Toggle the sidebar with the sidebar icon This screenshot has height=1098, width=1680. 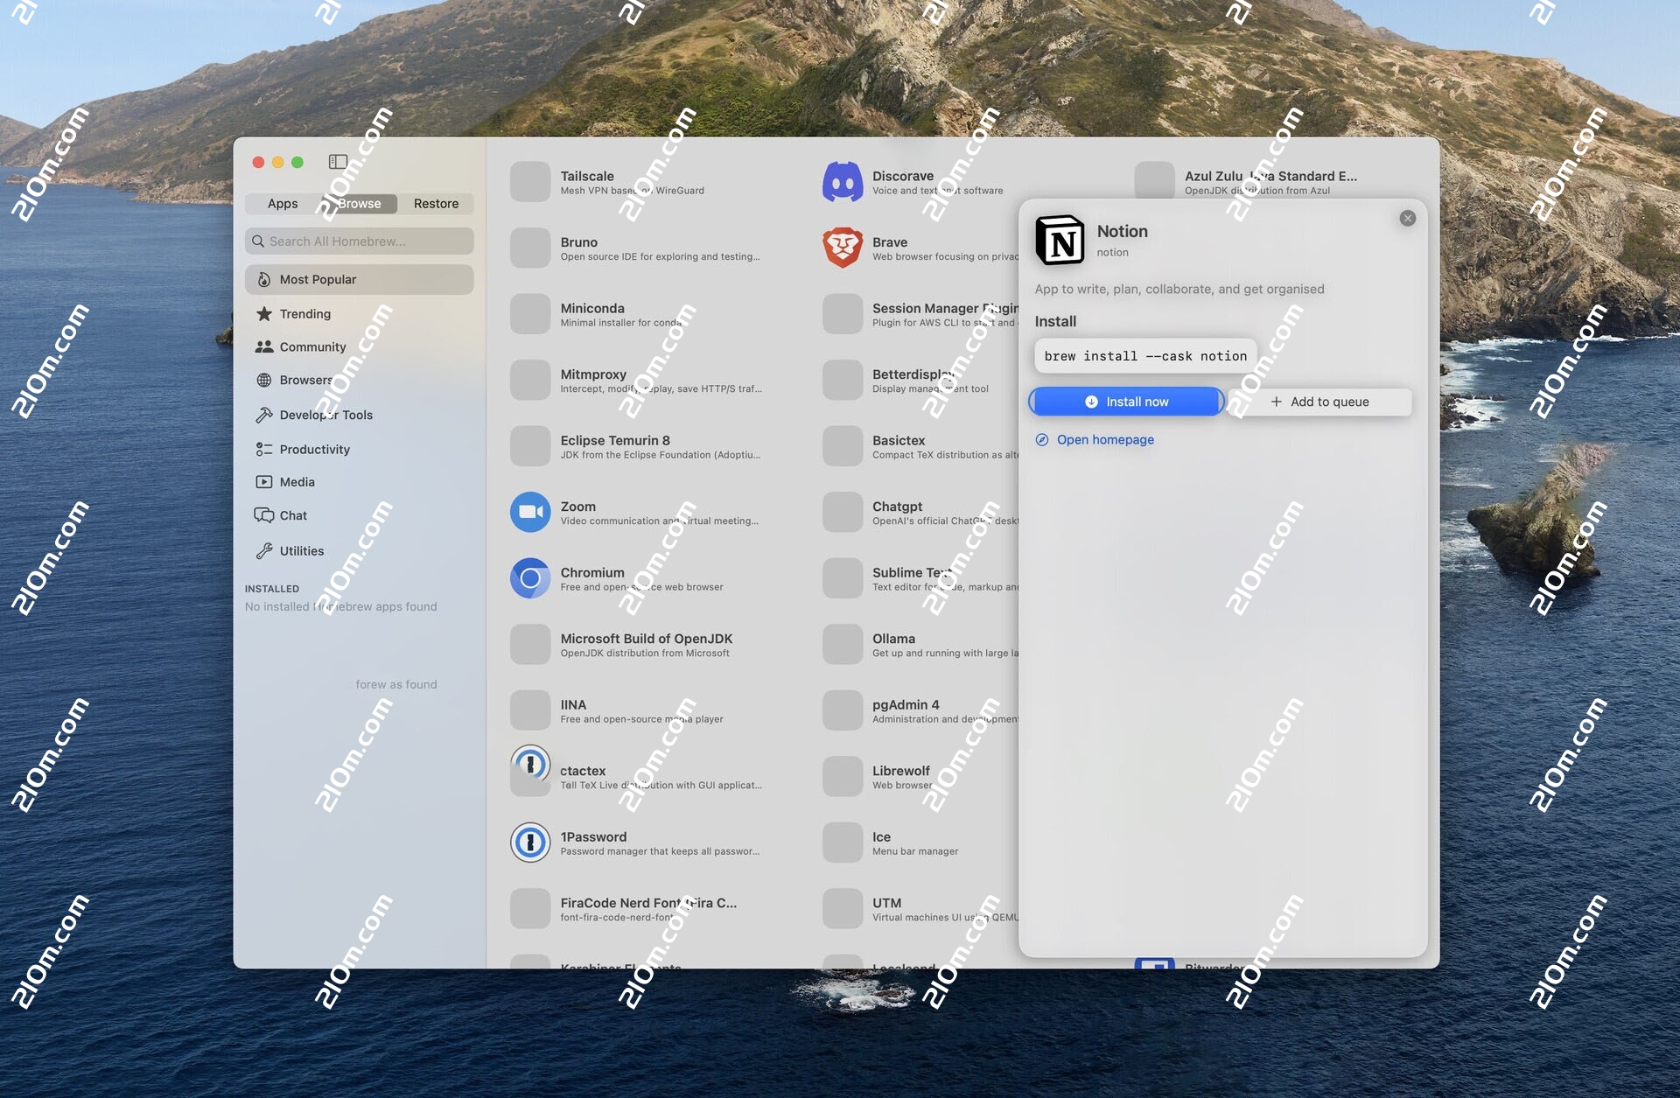point(338,162)
